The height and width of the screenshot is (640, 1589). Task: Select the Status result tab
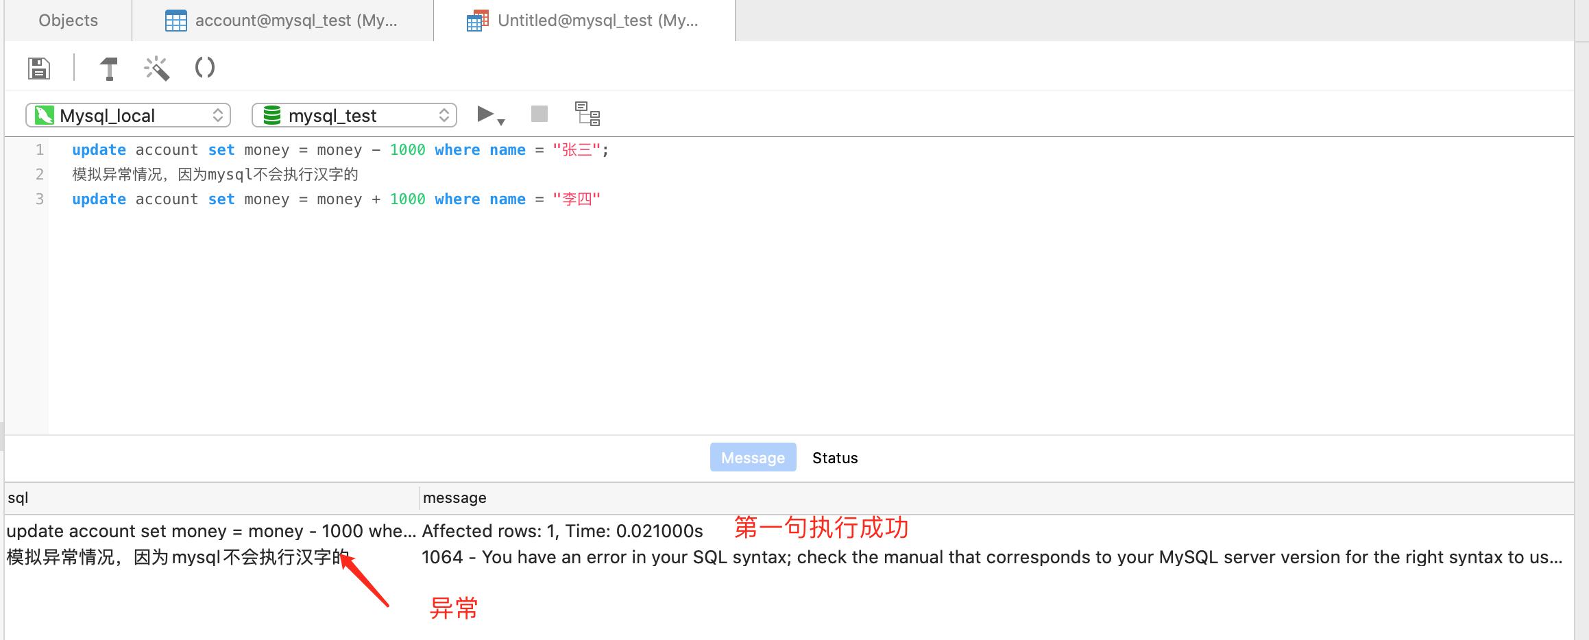point(835,458)
